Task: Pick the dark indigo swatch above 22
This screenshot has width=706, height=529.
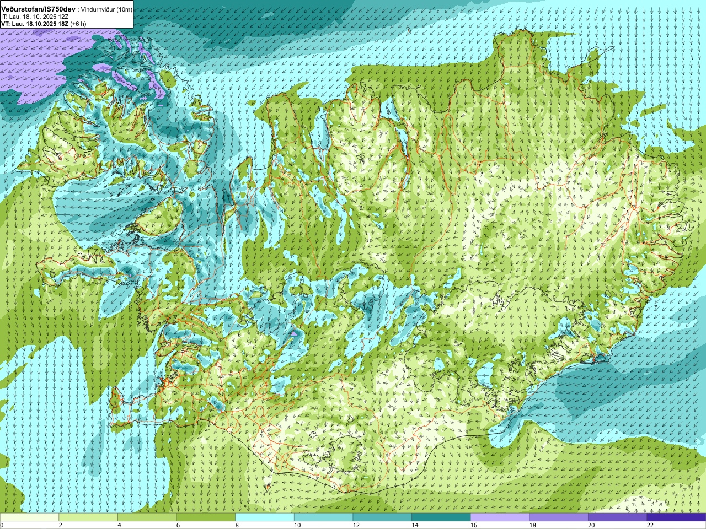Action: (676, 517)
